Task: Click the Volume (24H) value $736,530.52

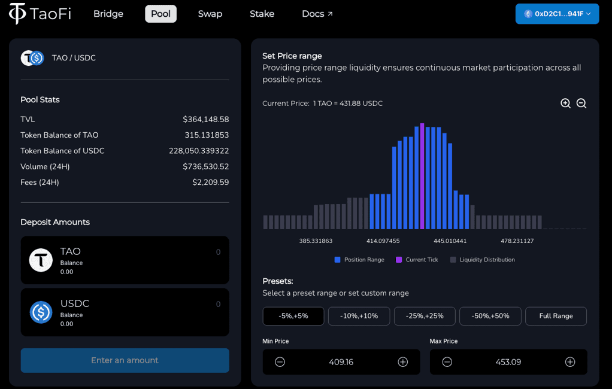Action: click(x=205, y=166)
